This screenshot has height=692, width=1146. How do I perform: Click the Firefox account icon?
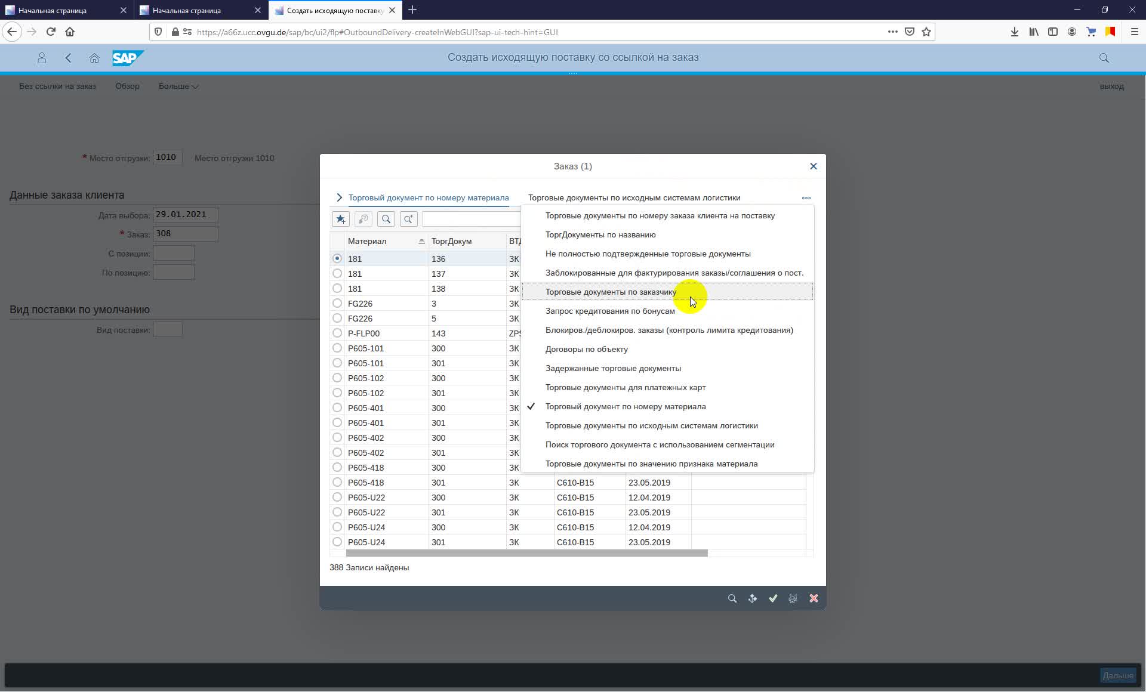[1072, 32]
